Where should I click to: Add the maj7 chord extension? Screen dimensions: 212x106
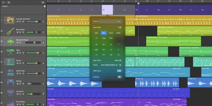coord(96,50)
